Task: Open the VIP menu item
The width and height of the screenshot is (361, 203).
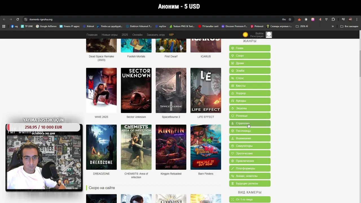Action: [171, 35]
